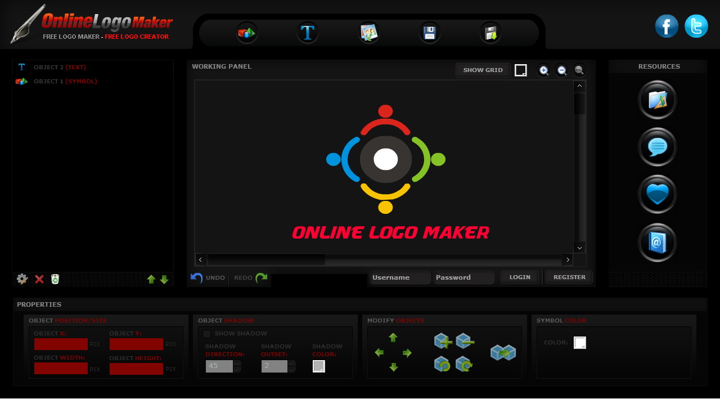The height and width of the screenshot is (399, 720).
Task: Open the symbol color picker swatch
Action: pos(580,343)
